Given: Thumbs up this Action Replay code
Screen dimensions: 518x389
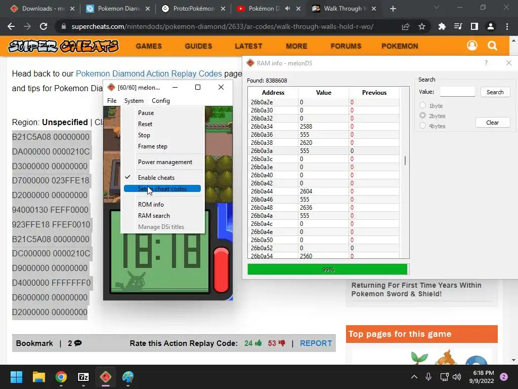Looking at the screenshot, I should click(258, 343).
